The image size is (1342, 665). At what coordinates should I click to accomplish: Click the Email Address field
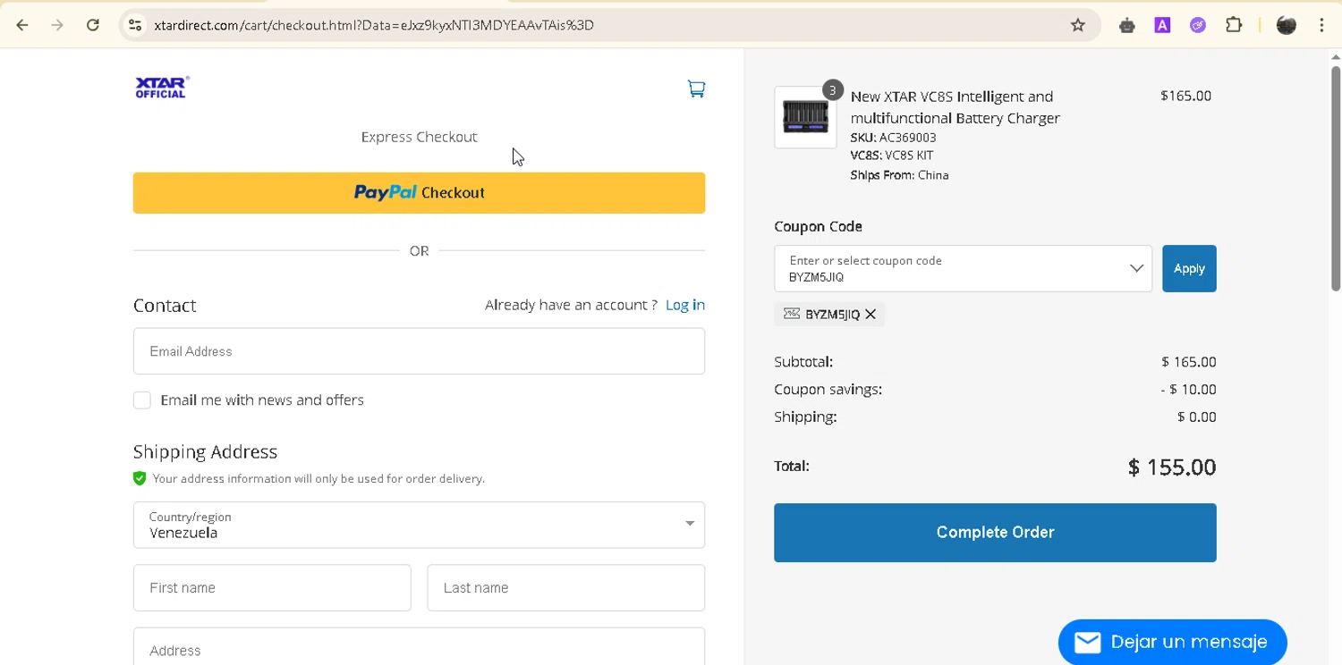419,351
